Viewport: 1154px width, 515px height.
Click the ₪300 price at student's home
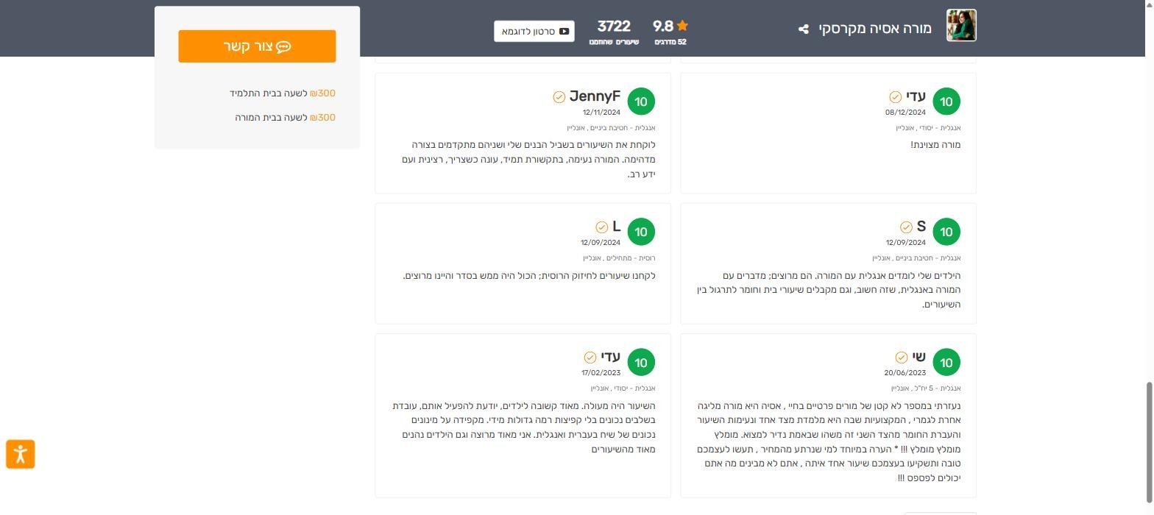pos(323,93)
